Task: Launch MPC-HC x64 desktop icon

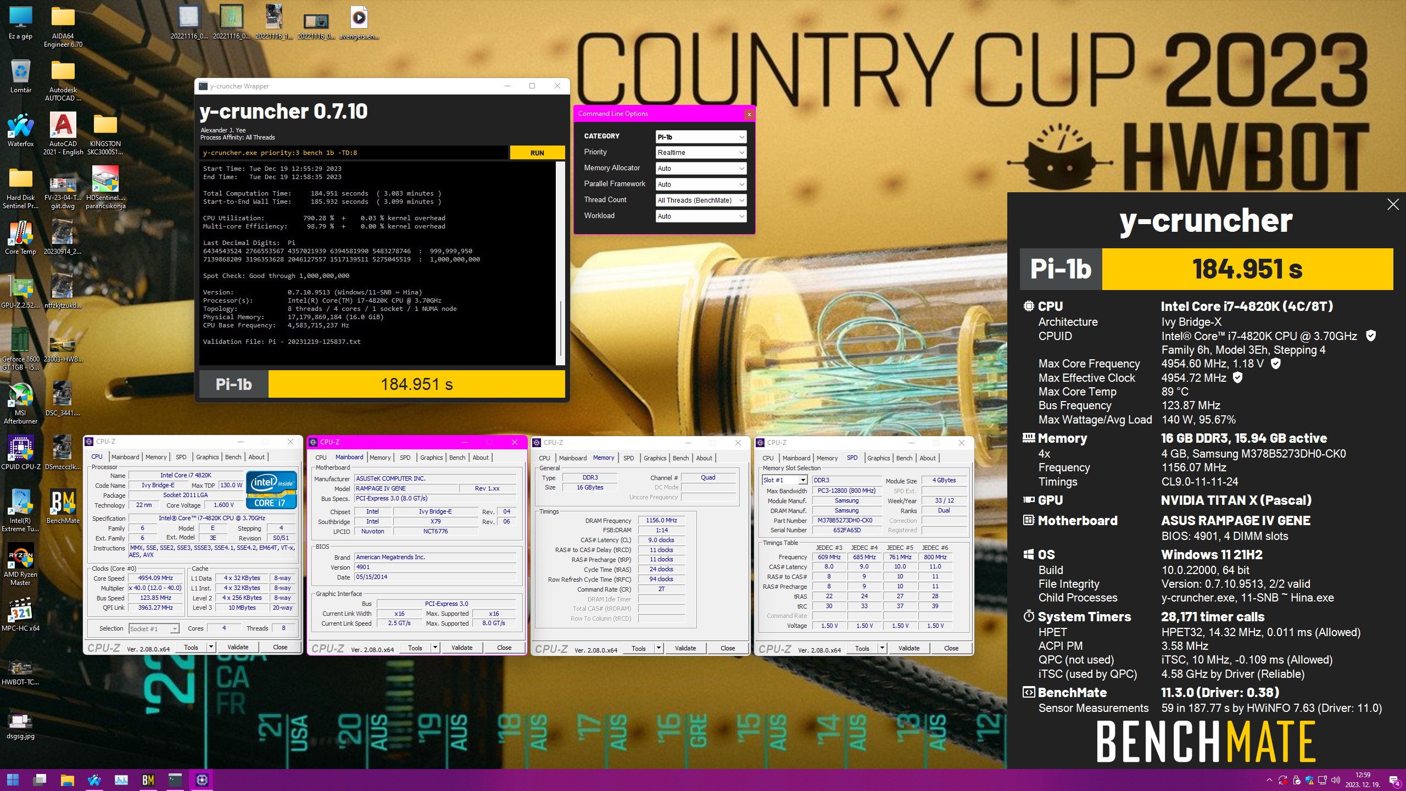Action: [20, 614]
